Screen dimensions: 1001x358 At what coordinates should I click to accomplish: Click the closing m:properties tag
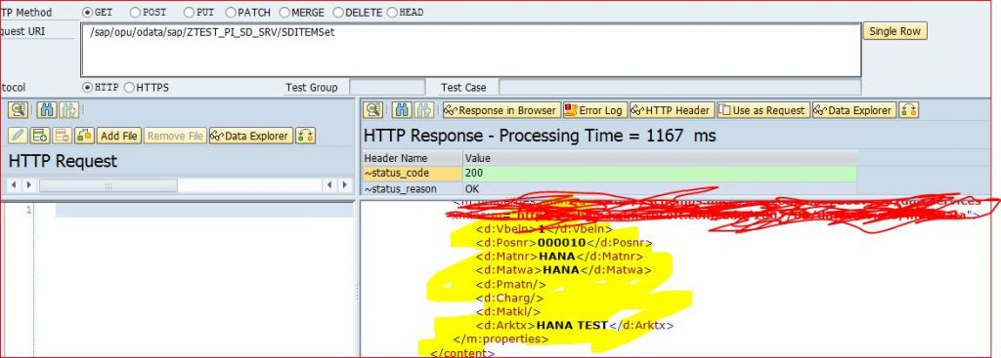[x=500, y=339]
